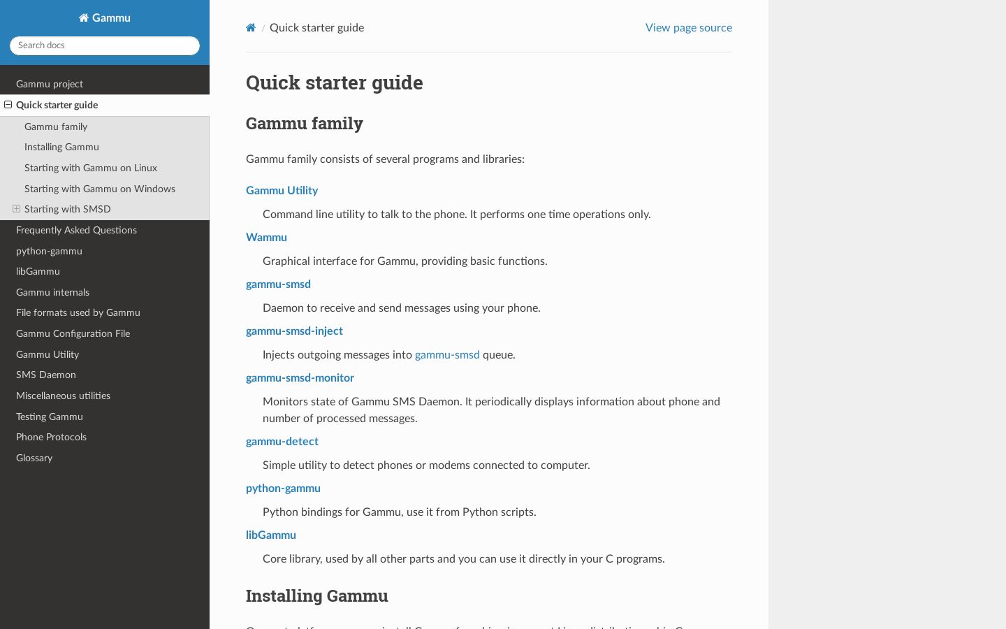The image size is (1006, 629).
Task: Open the Gammu Utility definition link
Action: [x=282, y=191]
